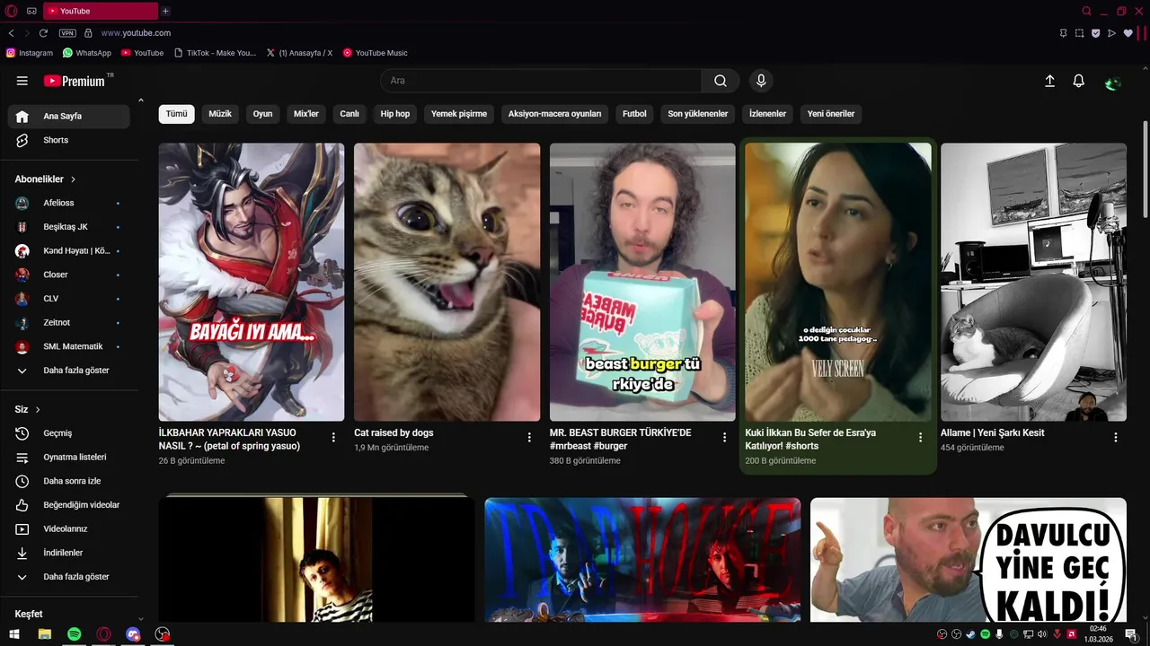The height and width of the screenshot is (646, 1150).
Task: Open more options for Kuki İlkkan short
Action: [920, 437]
